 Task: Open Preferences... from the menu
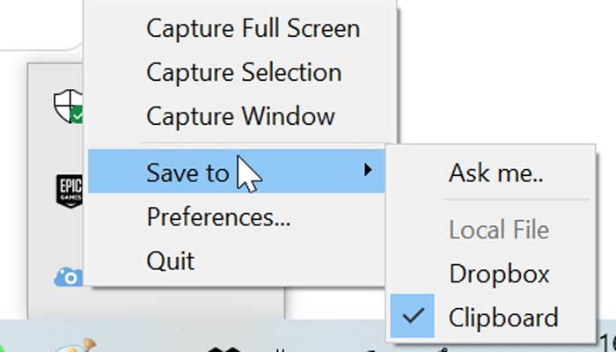coord(218,216)
